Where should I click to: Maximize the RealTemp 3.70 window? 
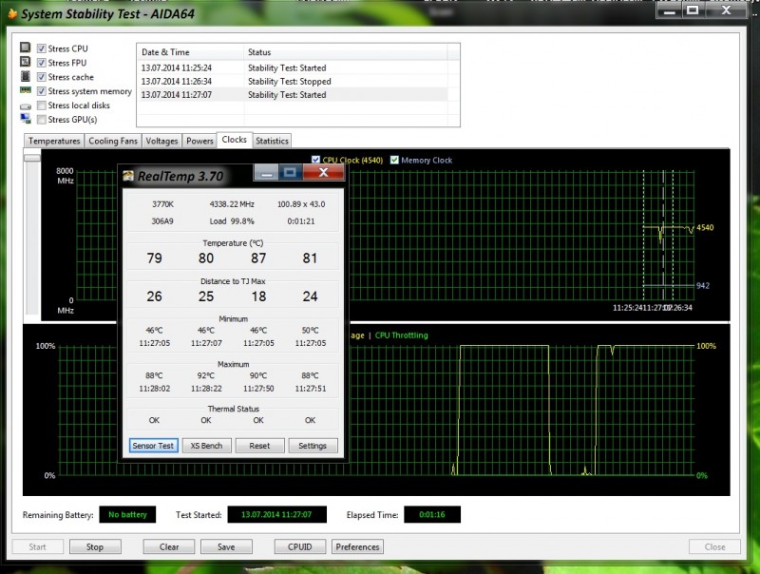pyautogui.click(x=291, y=173)
